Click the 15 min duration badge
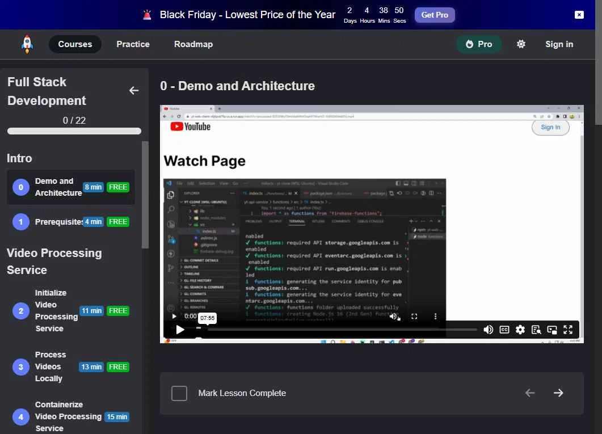Viewport: 602px width, 434px height. coord(117,417)
